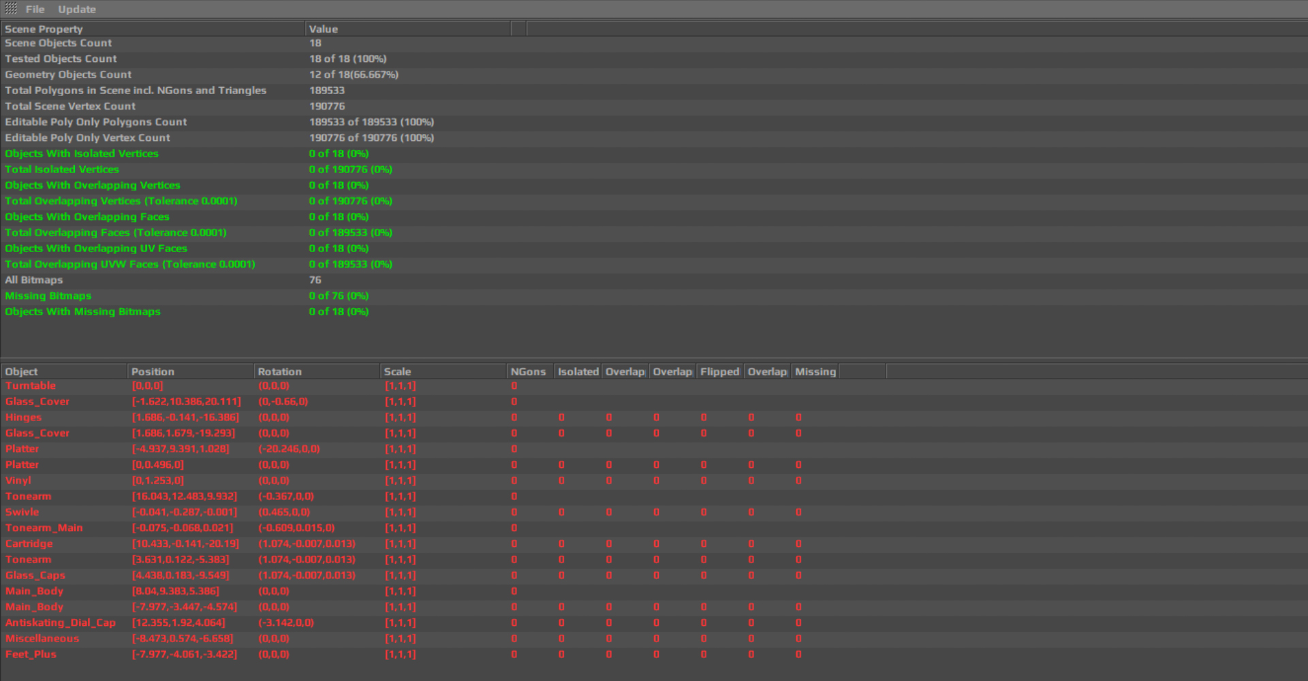
Task: Click position [1.686,1.679,-19.293] of Glass_Cover
Action: click(183, 432)
